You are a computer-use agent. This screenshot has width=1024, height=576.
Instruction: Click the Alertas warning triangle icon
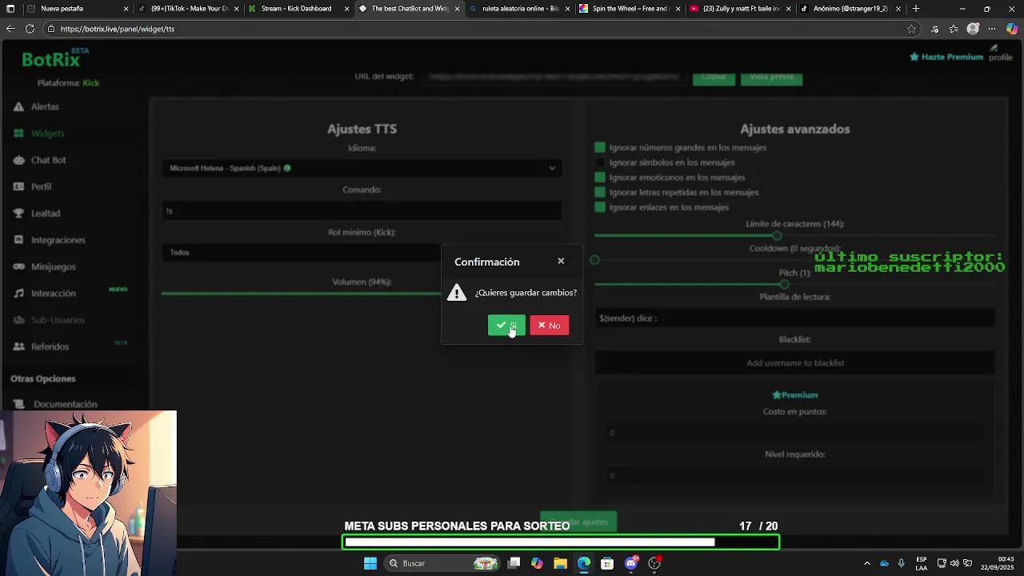18,106
